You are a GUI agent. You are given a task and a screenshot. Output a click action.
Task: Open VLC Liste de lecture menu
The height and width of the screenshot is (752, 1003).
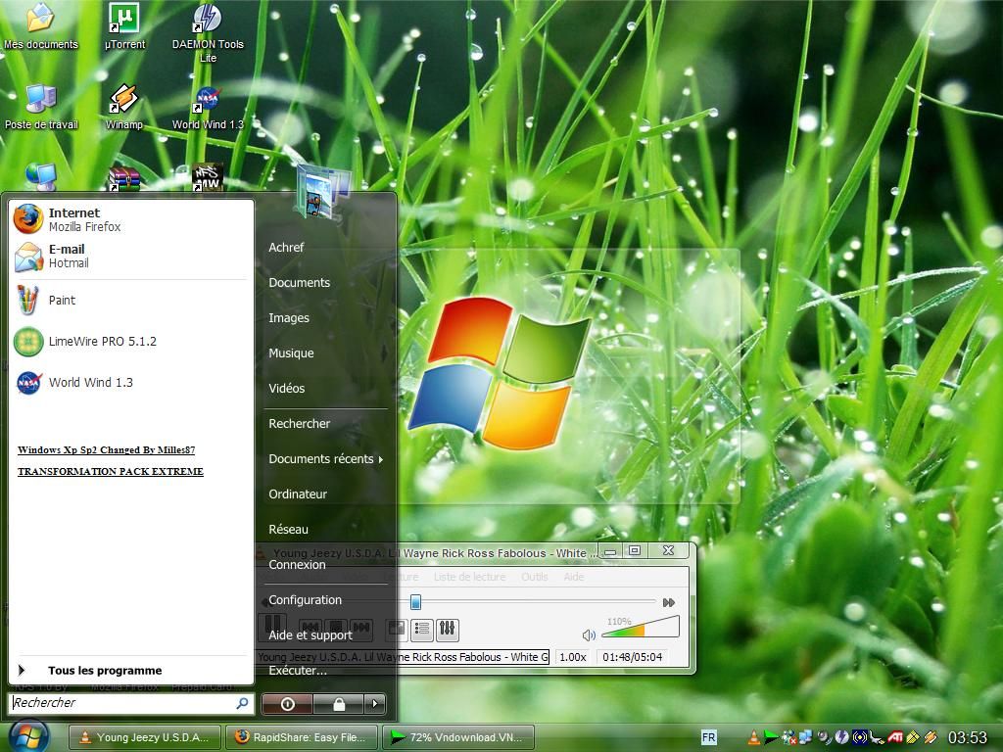pos(469,577)
